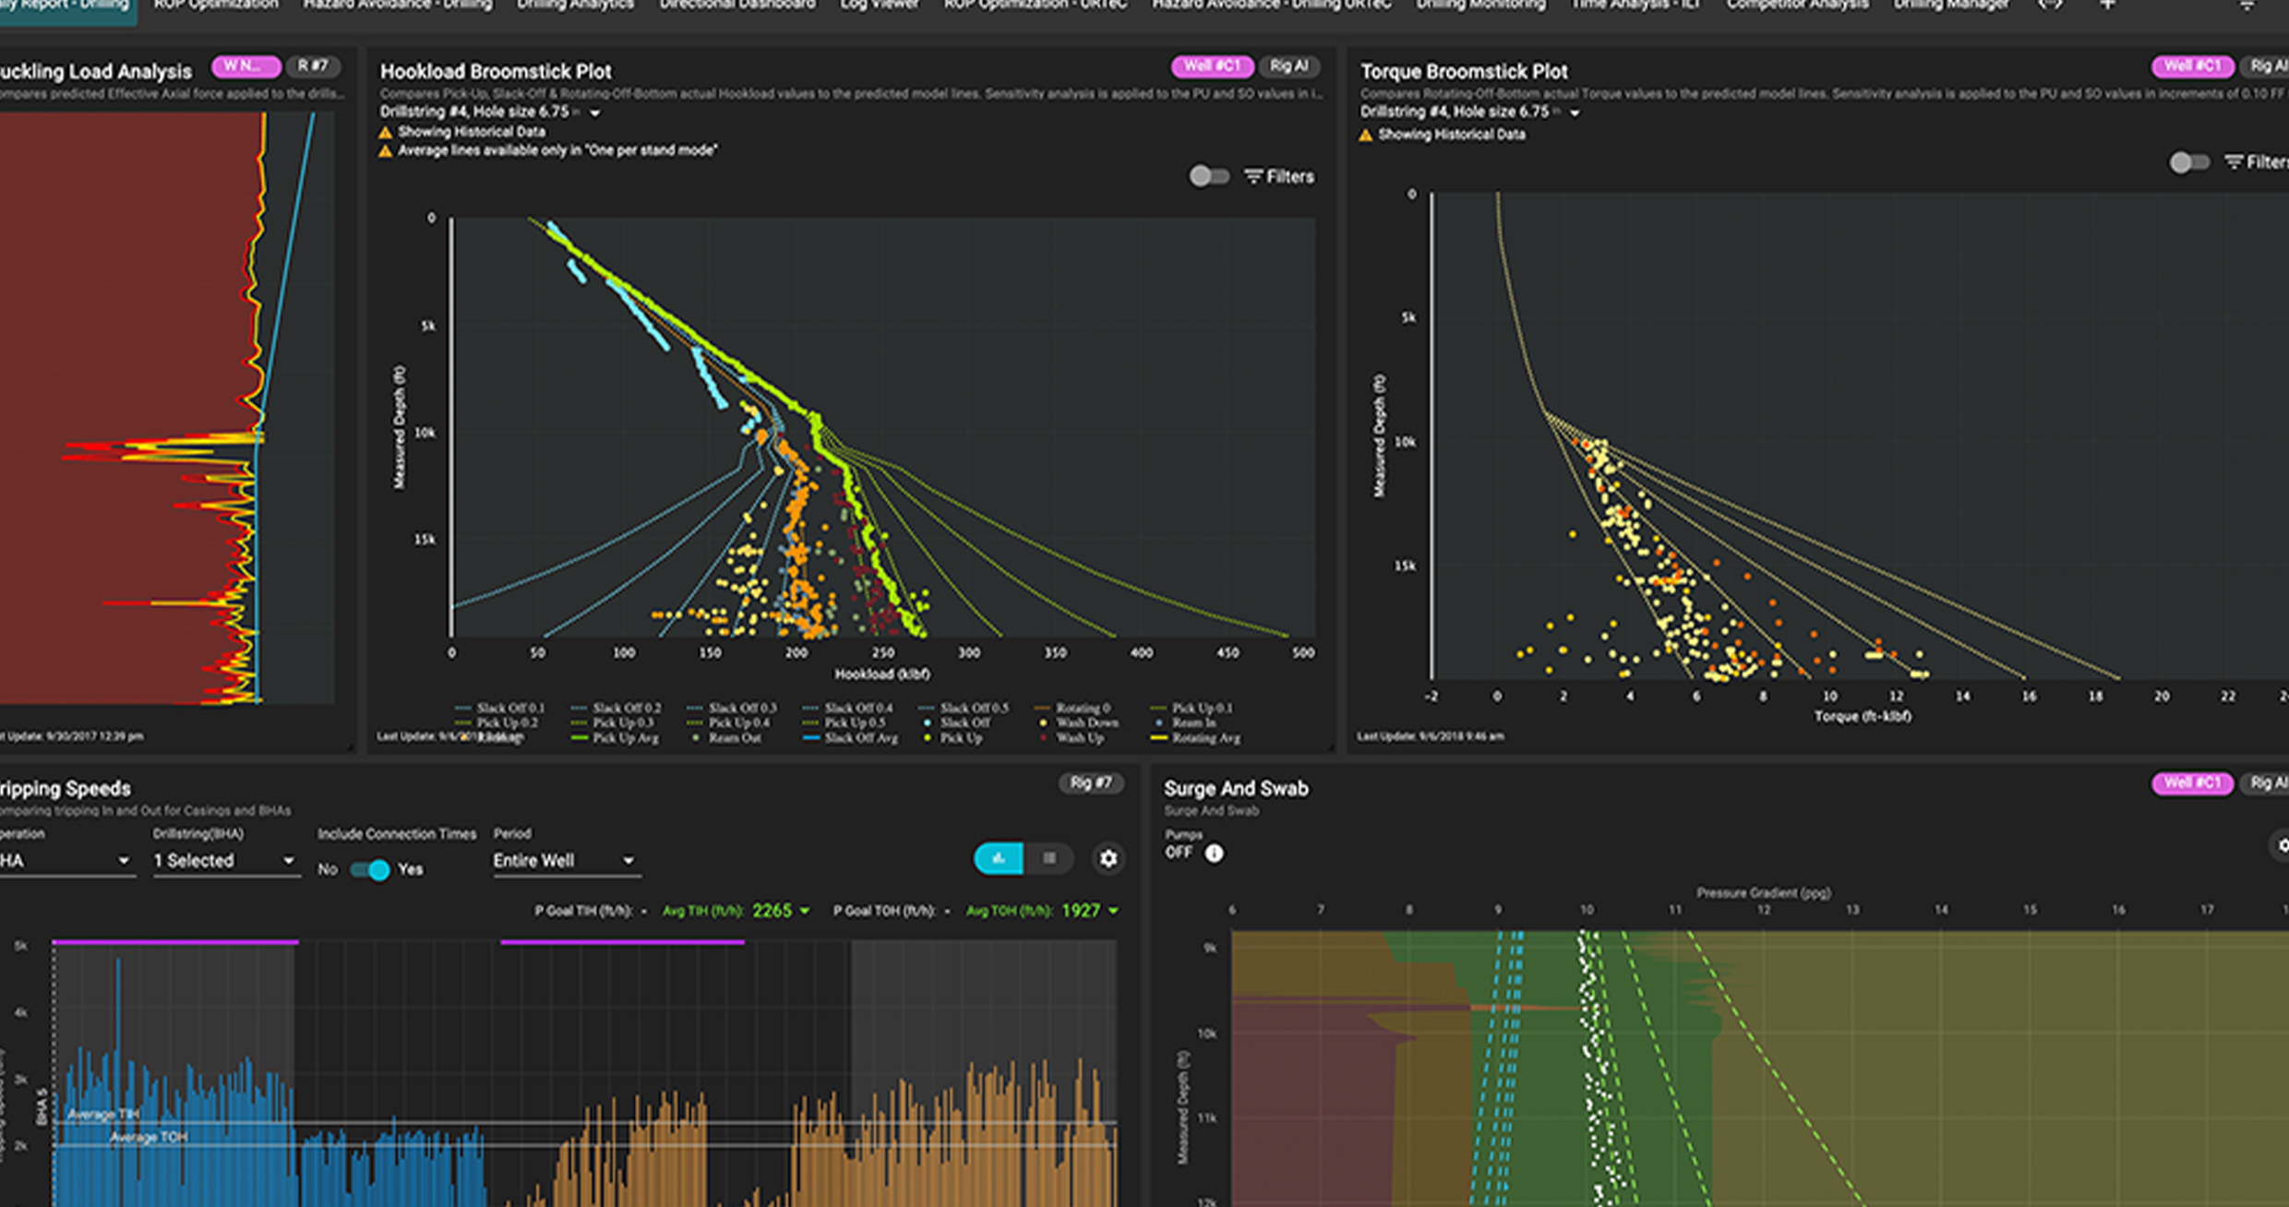Image resolution: width=2289 pixels, height=1207 pixels.
Task: Add a new dashboard tab with plus icon
Action: (2107, 6)
